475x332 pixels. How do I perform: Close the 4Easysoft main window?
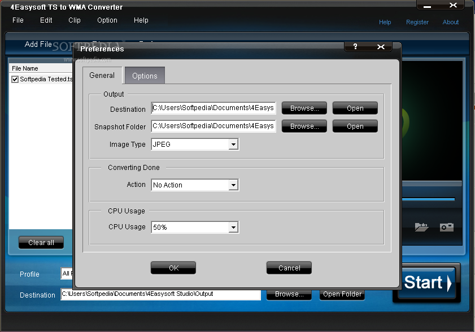pos(453,5)
